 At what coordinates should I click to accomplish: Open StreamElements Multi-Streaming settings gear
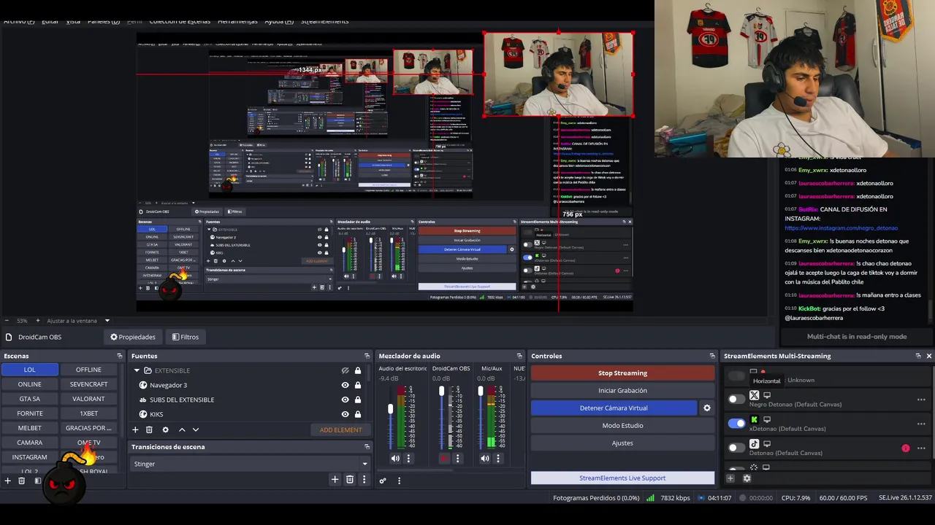[x=747, y=478]
